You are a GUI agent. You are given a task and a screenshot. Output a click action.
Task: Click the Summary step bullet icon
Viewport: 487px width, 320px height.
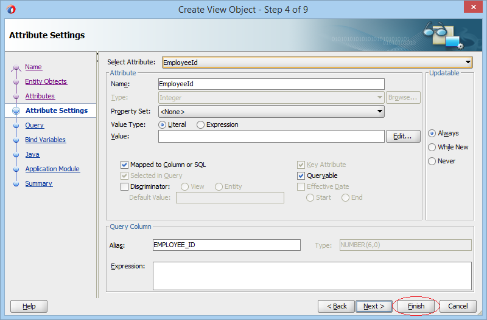16,184
